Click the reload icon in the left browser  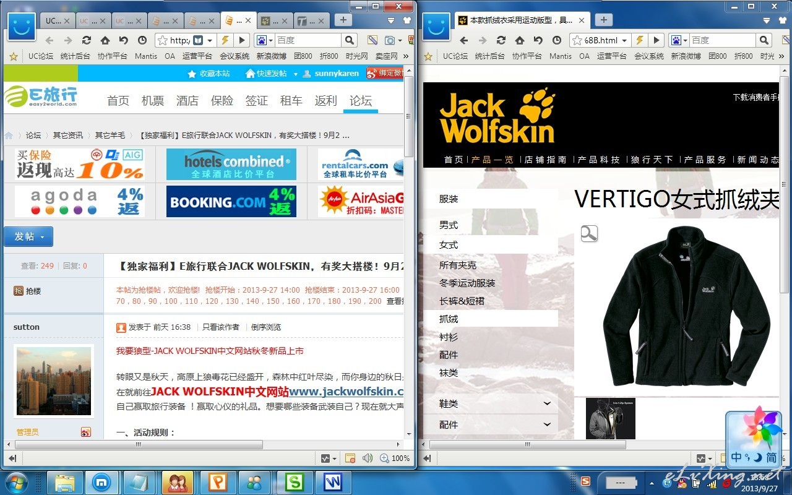pyautogui.click(x=87, y=40)
